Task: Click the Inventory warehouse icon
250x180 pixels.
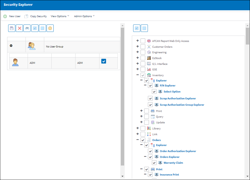Action: tap(149, 75)
